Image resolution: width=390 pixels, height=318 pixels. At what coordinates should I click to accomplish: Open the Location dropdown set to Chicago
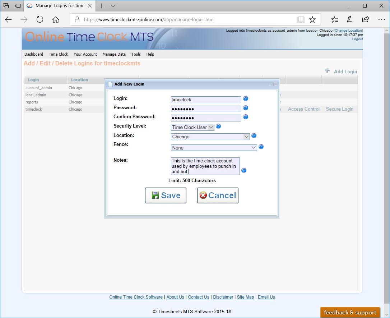click(210, 137)
